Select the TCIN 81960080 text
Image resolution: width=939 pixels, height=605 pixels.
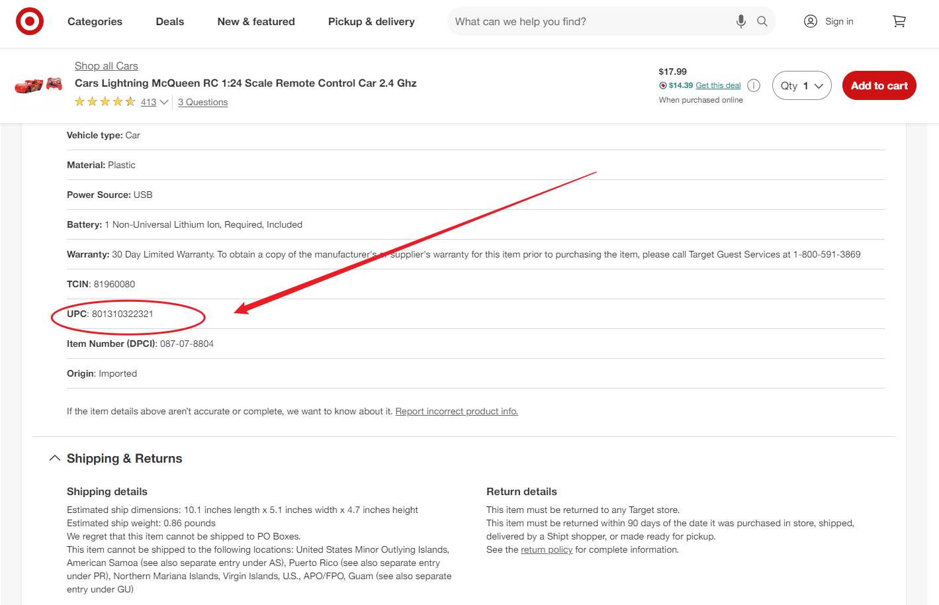(101, 284)
